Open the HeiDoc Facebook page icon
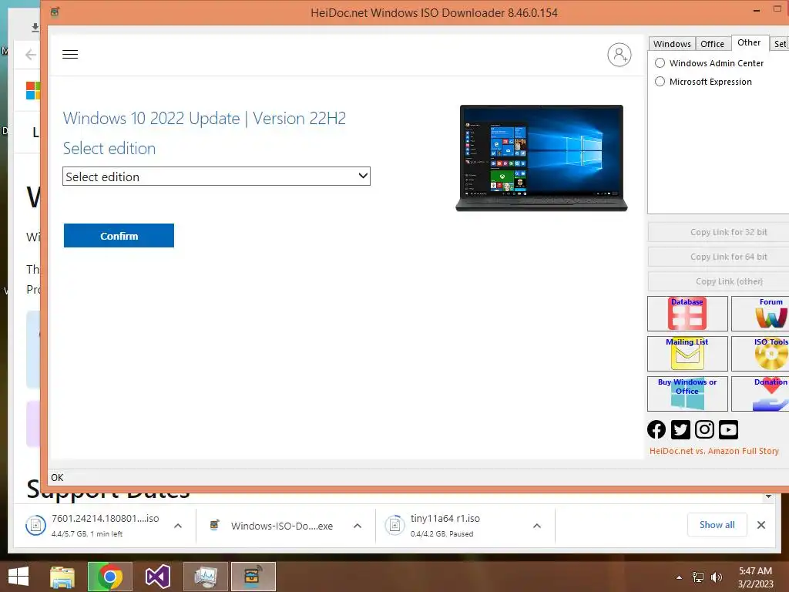Screen dimensions: 789x592 point(656,429)
